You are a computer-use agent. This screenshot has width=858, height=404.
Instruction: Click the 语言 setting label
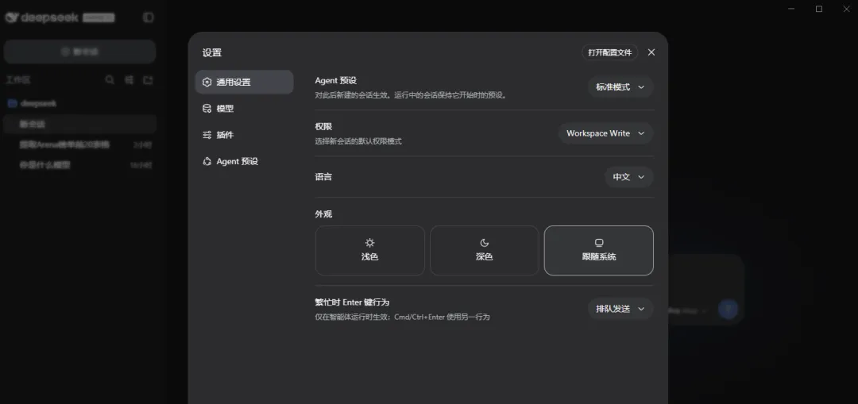click(x=323, y=177)
